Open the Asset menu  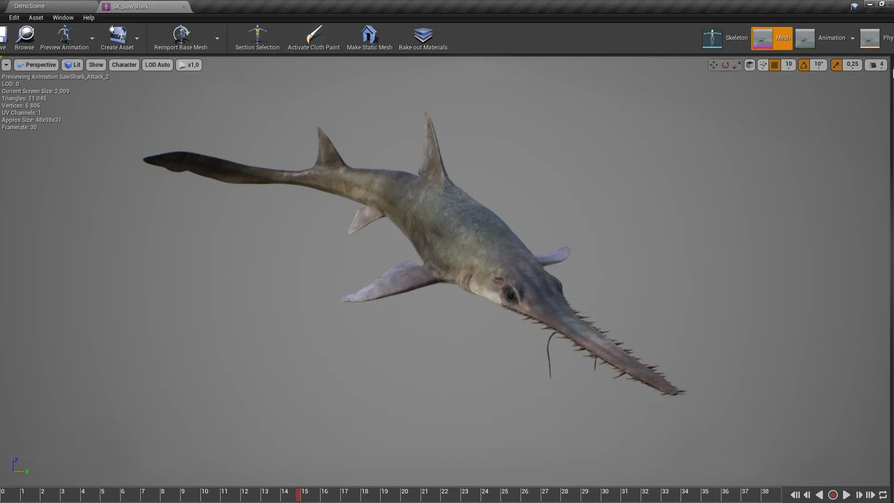click(36, 17)
